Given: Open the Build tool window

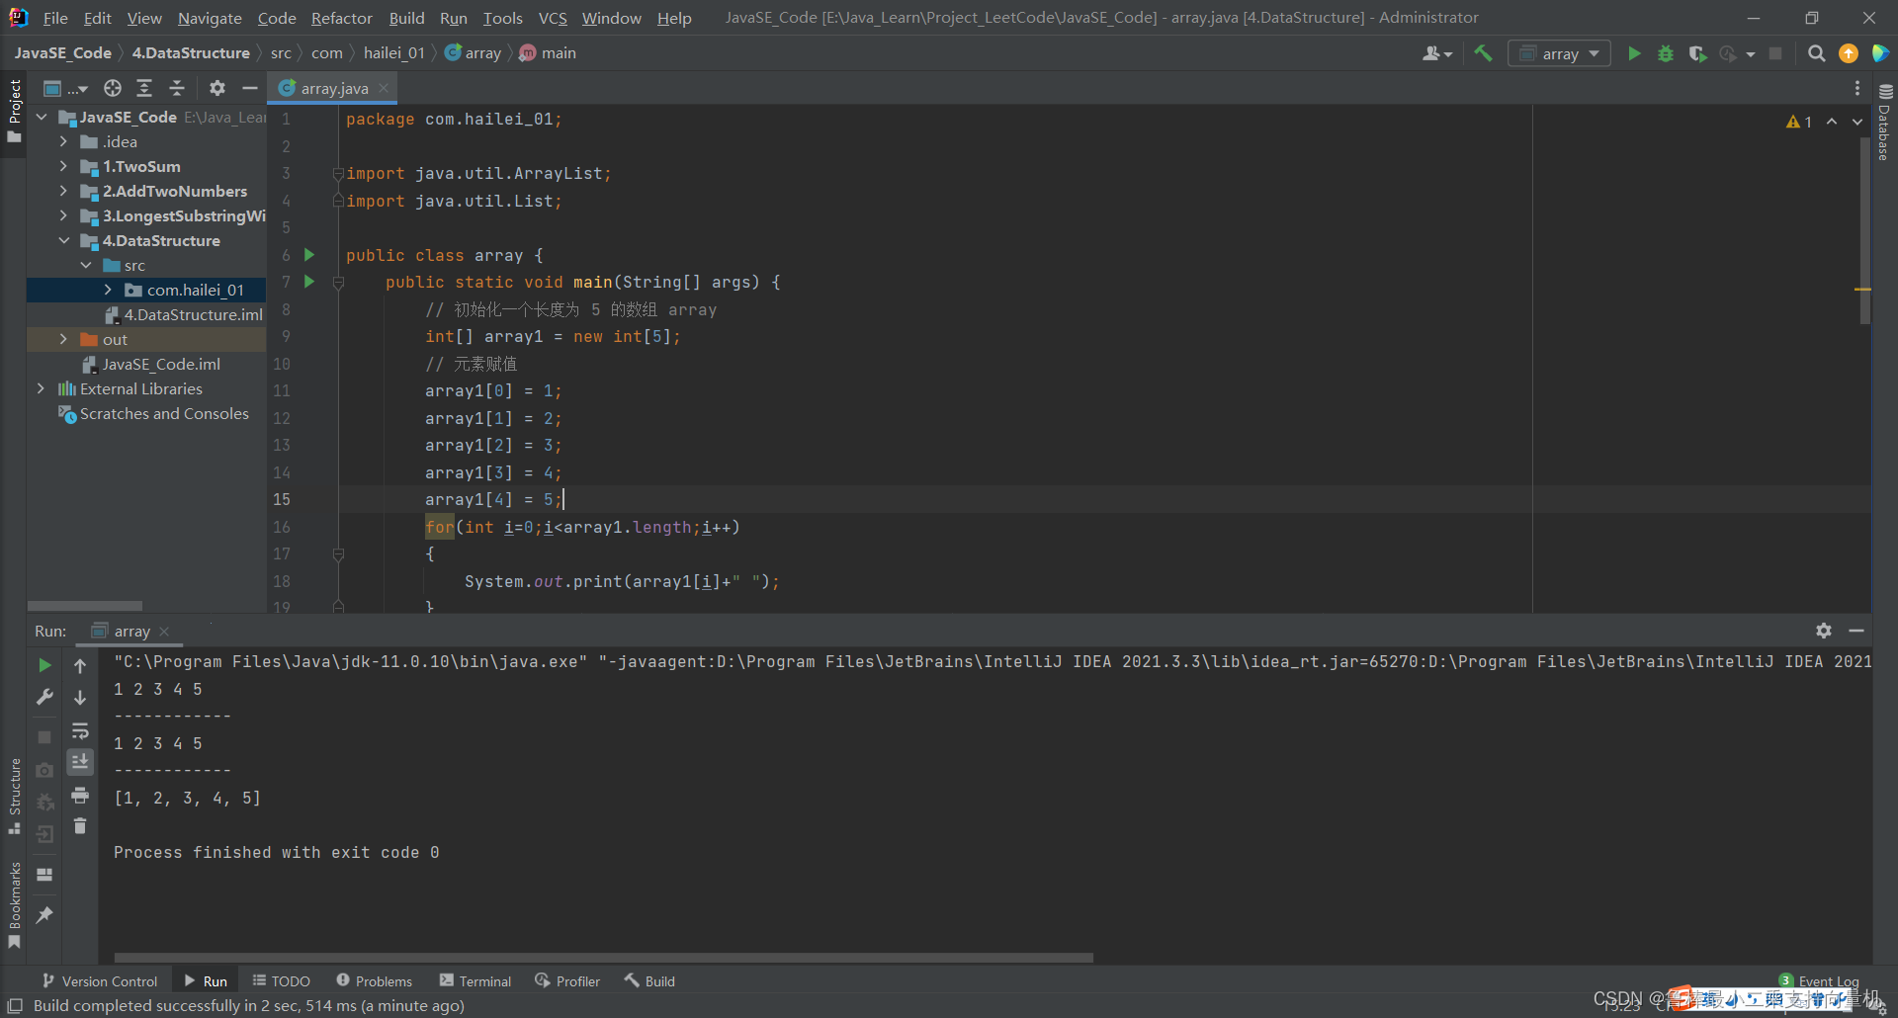Looking at the screenshot, I should click(x=649, y=980).
